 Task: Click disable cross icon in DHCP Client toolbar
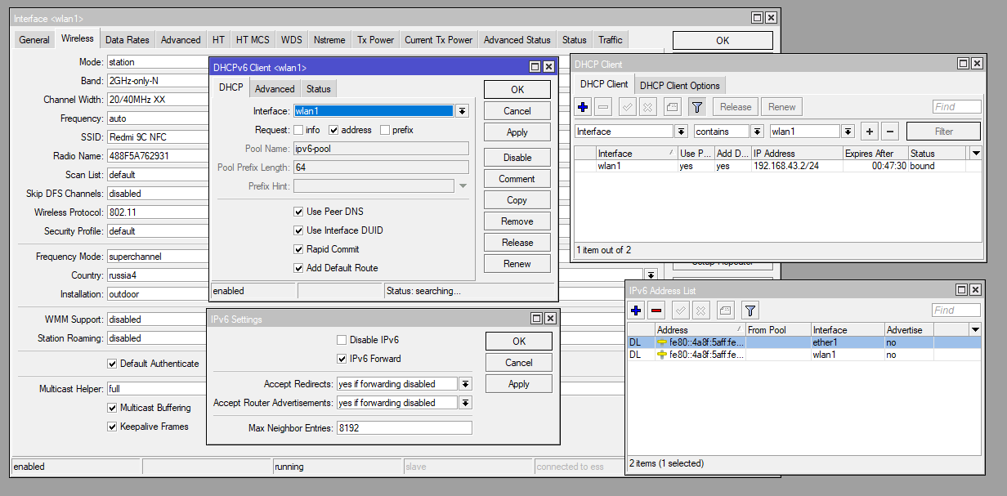(647, 107)
